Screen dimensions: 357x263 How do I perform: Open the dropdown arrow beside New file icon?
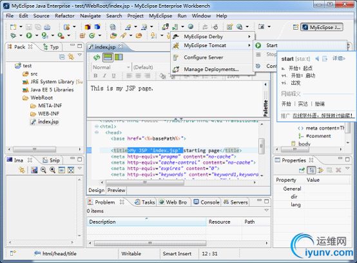tap(21, 27)
